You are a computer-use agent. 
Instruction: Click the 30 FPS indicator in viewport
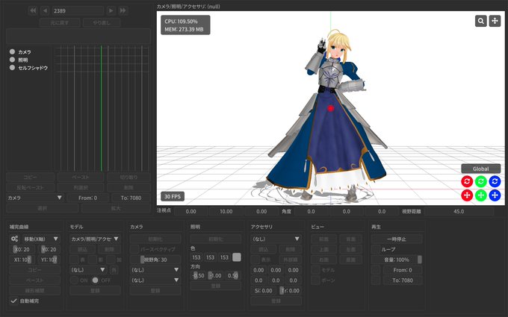pyautogui.click(x=173, y=196)
